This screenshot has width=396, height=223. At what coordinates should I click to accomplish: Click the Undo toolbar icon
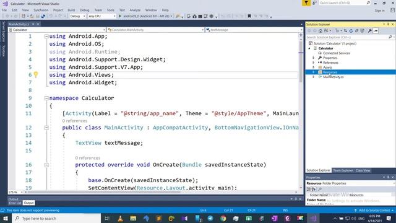(x=51, y=16)
